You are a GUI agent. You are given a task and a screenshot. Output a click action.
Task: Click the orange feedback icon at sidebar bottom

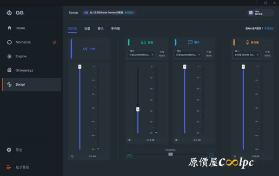click(x=9, y=167)
